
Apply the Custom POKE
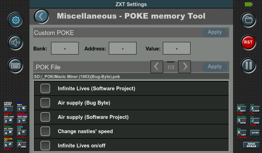[215, 32]
